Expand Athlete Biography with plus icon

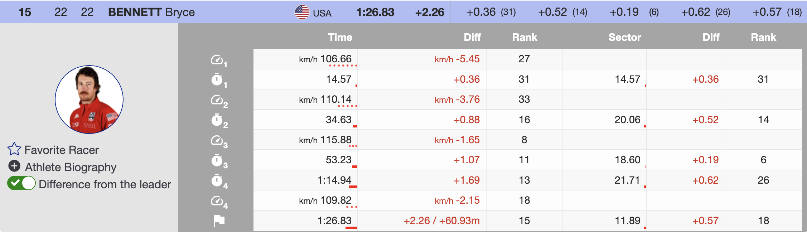pyautogui.click(x=14, y=166)
